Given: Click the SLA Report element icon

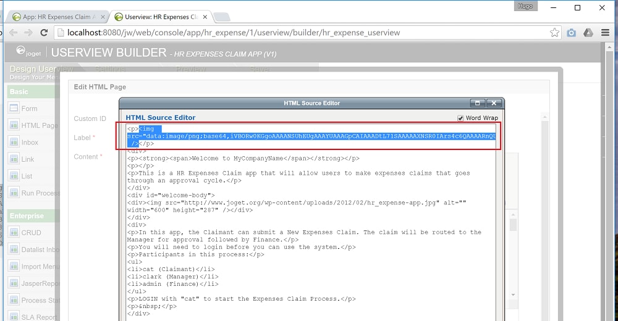Looking at the screenshot, I should [14, 316].
